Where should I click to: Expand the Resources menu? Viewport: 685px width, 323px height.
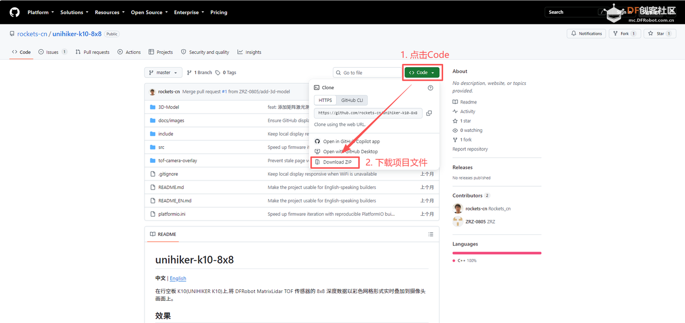pos(110,12)
